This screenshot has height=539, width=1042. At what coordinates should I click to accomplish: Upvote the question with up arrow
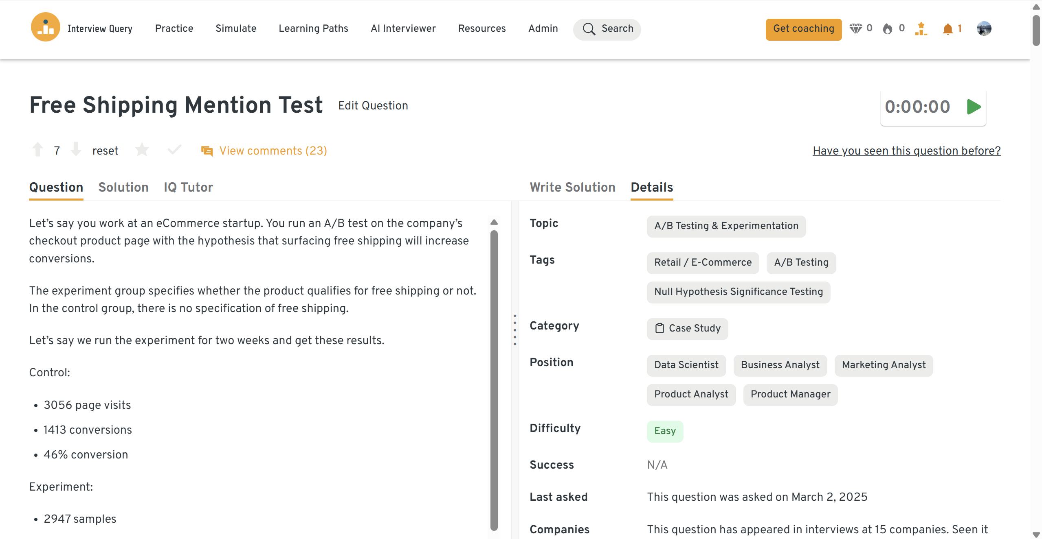tap(37, 150)
